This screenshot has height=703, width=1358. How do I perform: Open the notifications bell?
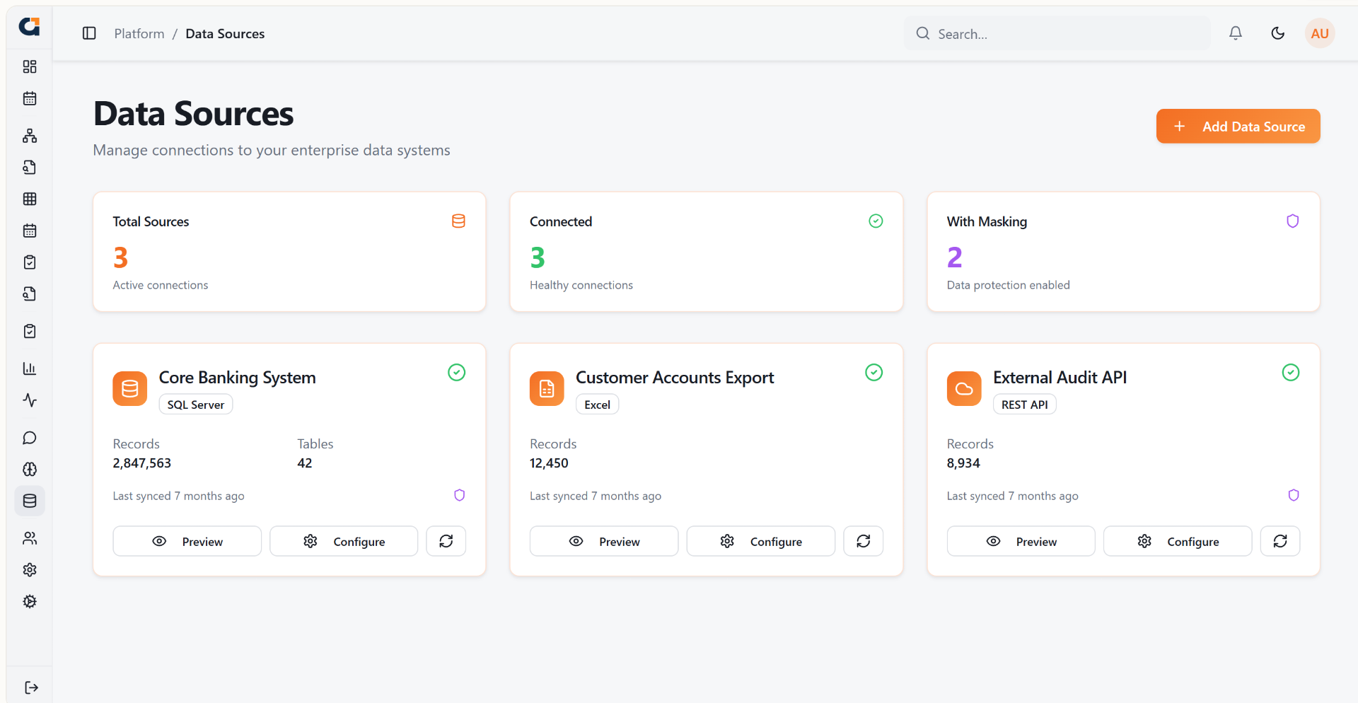click(x=1236, y=33)
